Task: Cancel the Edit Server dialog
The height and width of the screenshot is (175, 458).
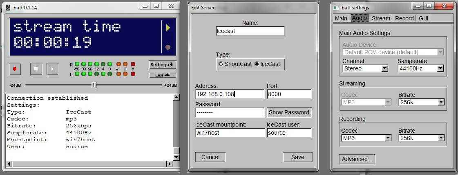Action: click(210, 157)
